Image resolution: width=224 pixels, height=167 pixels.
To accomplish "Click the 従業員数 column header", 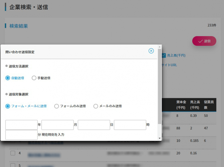I will coord(209,105).
